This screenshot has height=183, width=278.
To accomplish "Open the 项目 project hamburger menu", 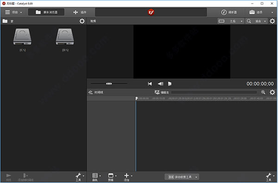I will (x=7, y=12).
